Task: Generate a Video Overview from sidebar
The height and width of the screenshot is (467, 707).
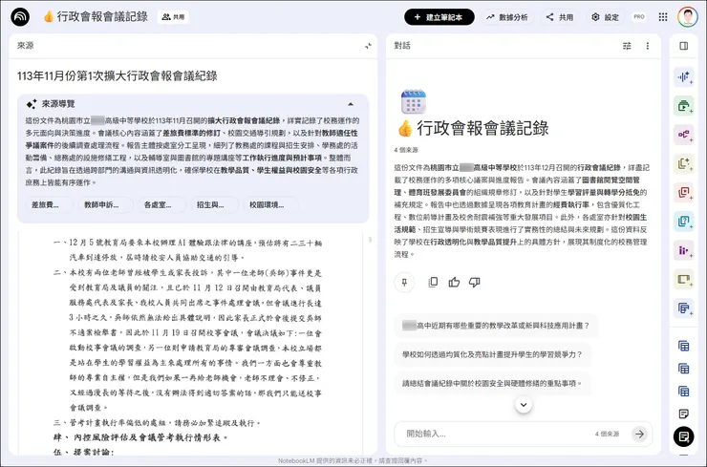Action: [x=683, y=106]
